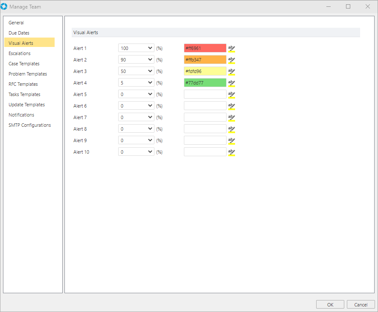The image size is (378, 312).
Task: Click the color picker icon for Alert 1
Action: 232,48
